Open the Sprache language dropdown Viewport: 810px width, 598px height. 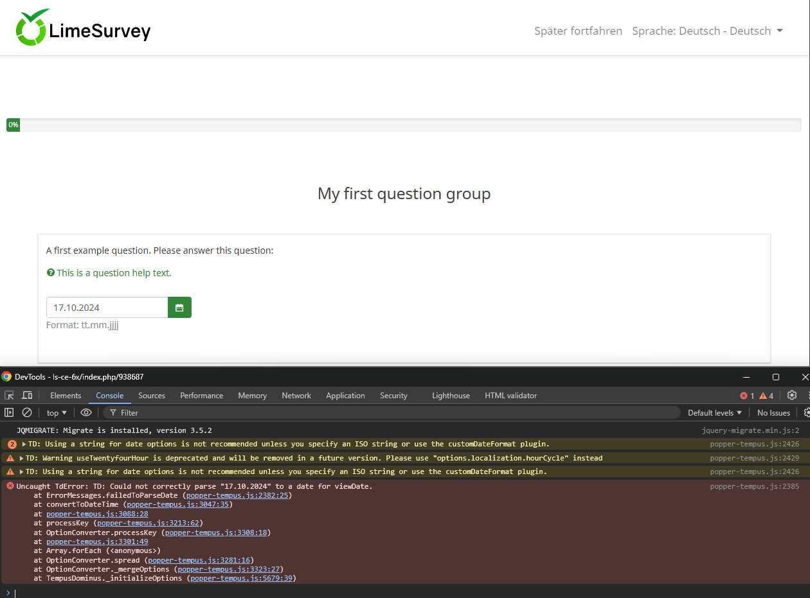point(707,31)
